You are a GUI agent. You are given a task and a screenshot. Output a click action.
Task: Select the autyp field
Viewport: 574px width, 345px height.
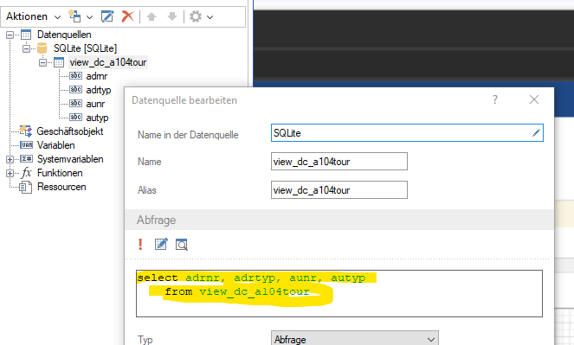[97, 118]
